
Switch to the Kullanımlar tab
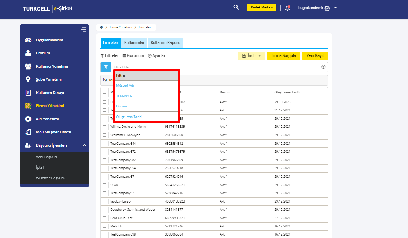point(134,43)
